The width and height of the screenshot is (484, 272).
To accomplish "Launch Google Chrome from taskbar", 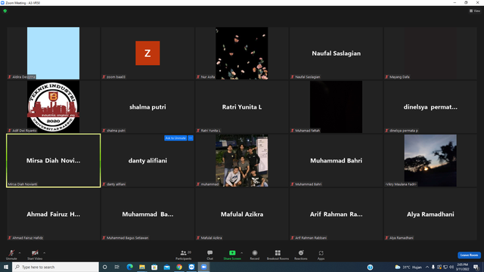I will tap(179, 267).
